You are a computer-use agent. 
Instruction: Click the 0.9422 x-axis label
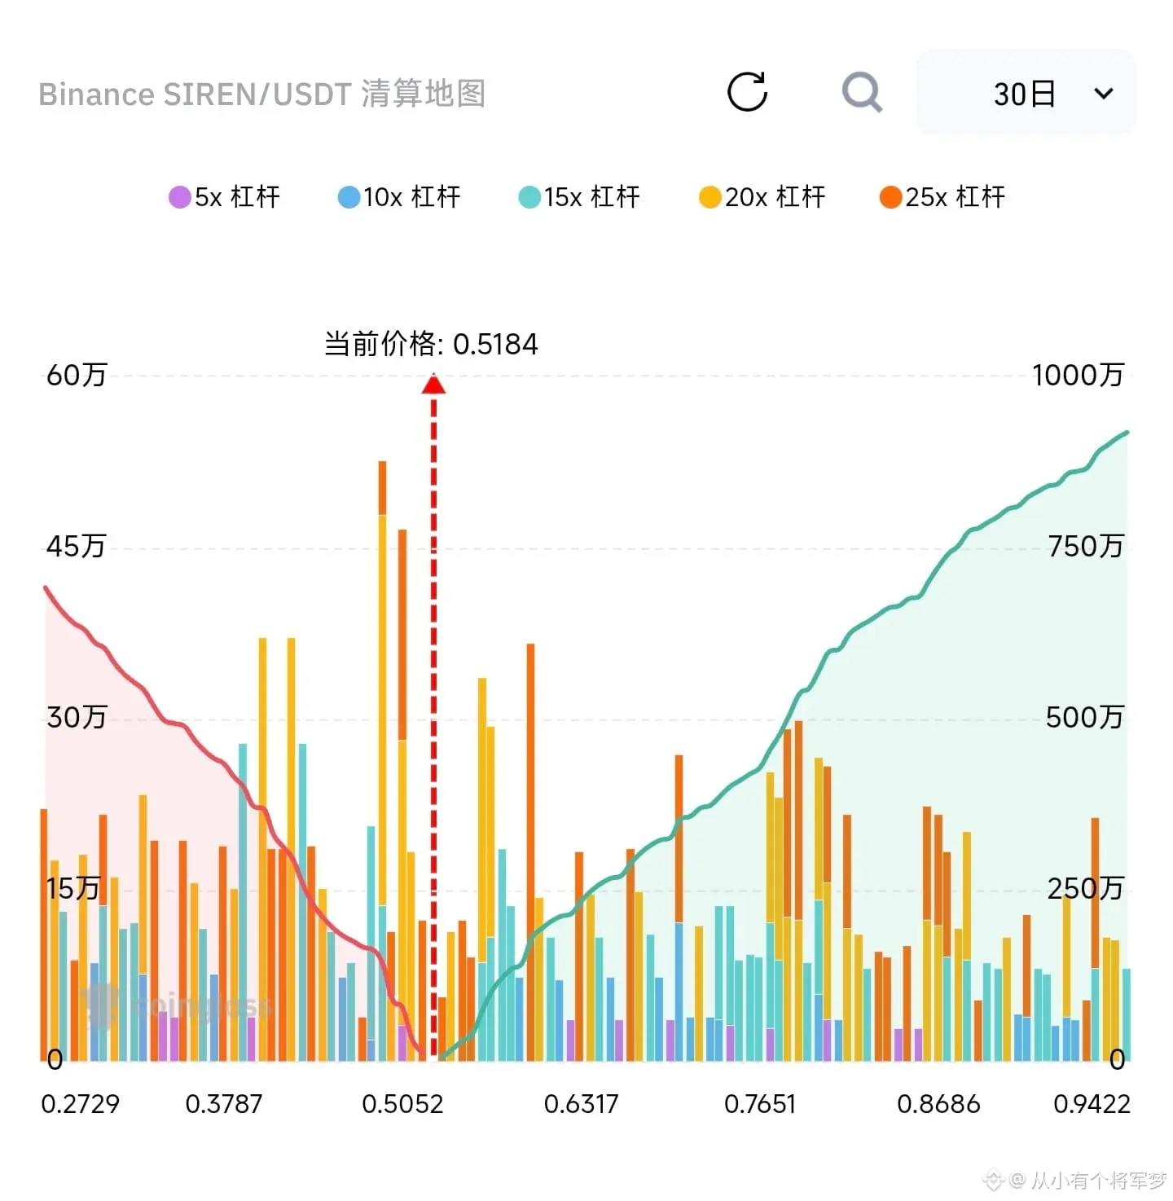tap(1092, 1104)
